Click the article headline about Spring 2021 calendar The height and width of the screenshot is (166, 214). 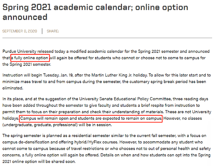click(x=95, y=12)
